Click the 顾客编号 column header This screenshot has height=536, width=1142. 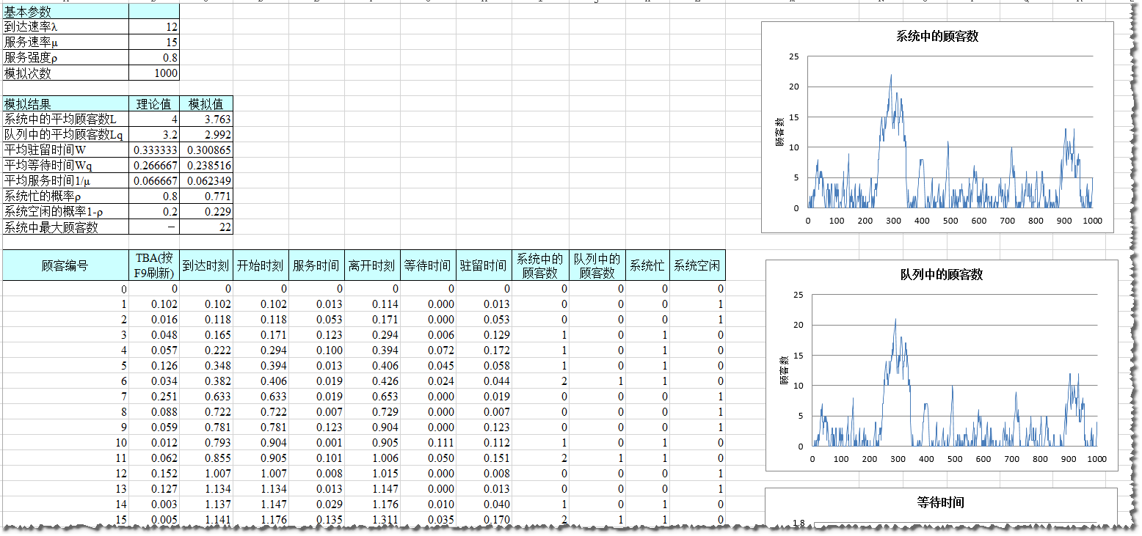coord(65,265)
